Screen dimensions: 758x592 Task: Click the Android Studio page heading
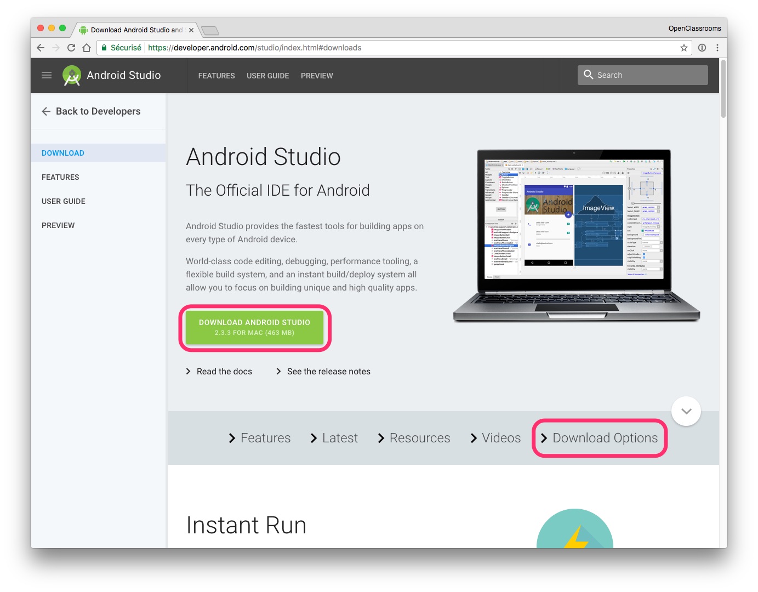tap(263, 157)
